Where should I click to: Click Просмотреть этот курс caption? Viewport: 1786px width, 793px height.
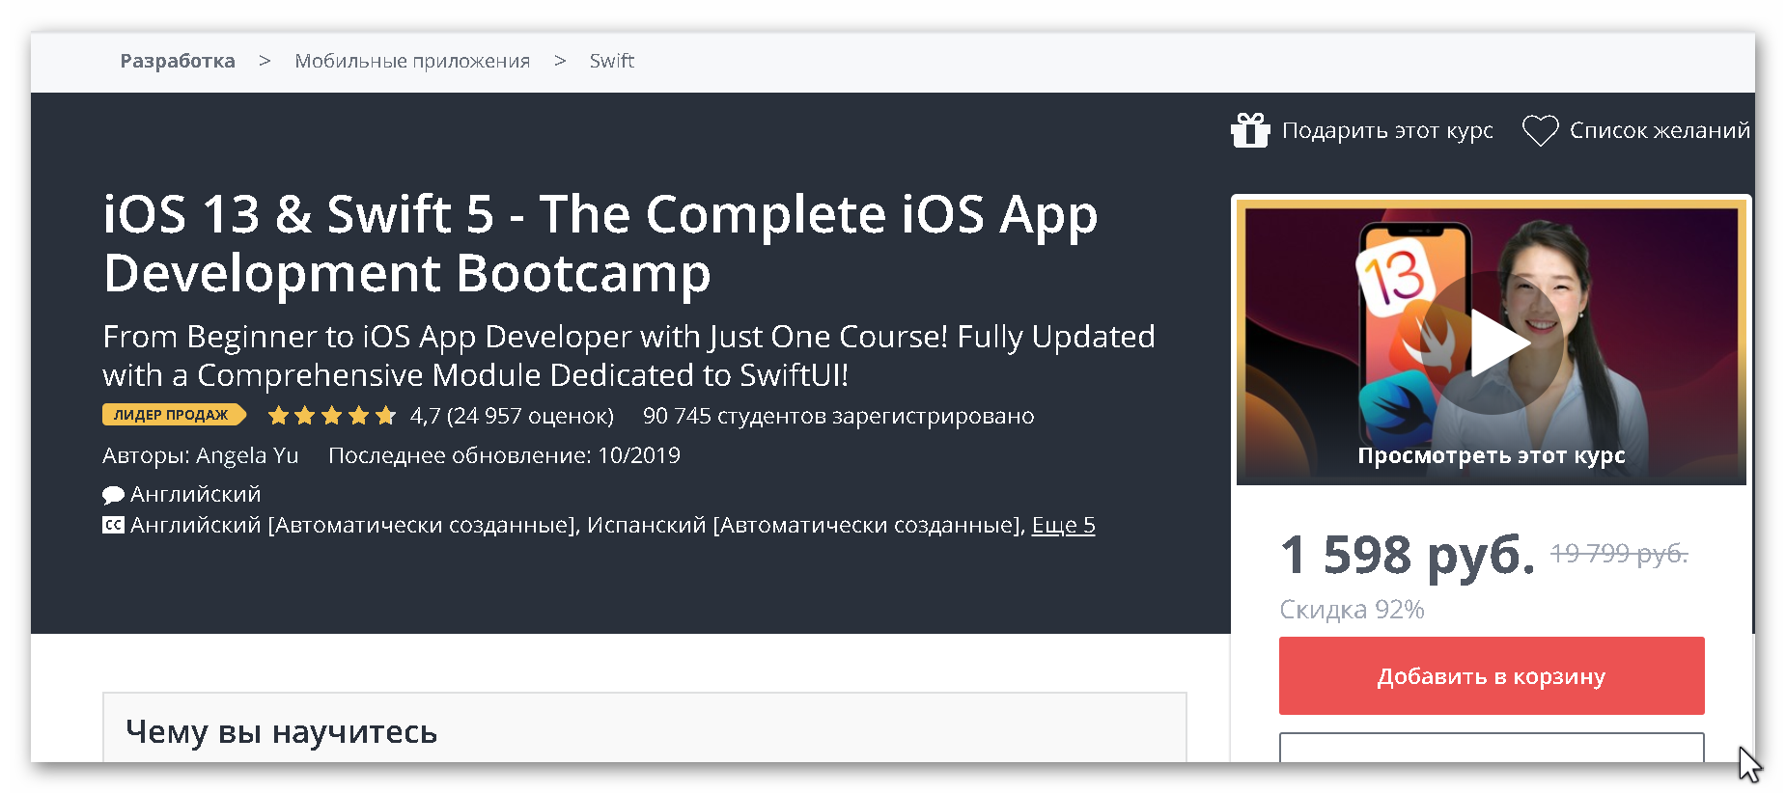tap(1492, 455)
